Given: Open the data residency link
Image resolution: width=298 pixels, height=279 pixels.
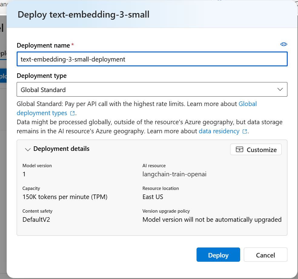Looking at the screenshot, I should coord(219,131).
